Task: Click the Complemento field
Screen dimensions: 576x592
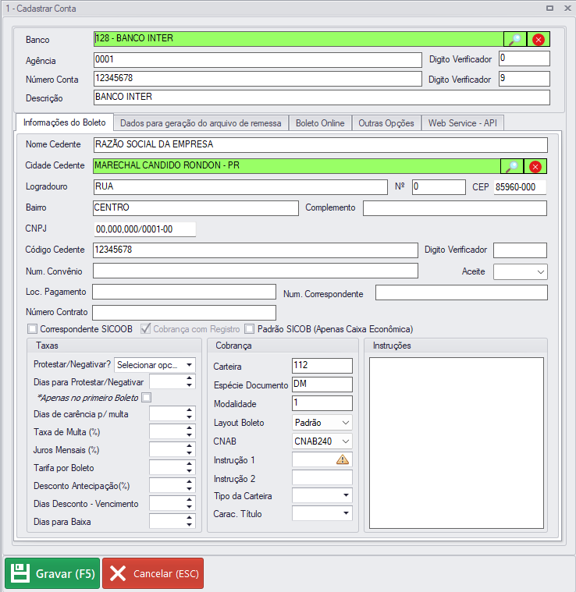Action: 455,208
